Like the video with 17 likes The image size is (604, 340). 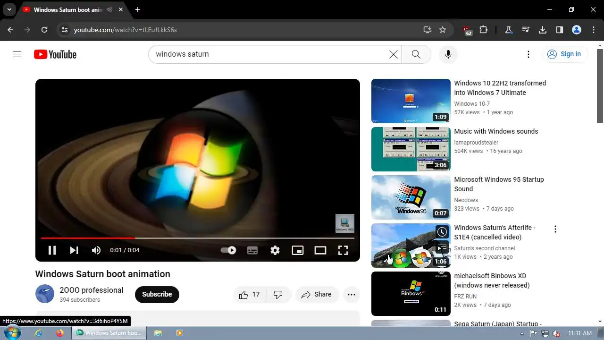[250, 294]
